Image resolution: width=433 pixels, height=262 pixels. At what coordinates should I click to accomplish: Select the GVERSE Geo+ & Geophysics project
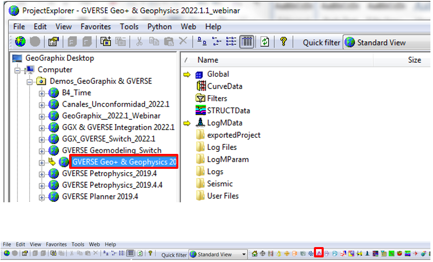click(x=124, y=162)
